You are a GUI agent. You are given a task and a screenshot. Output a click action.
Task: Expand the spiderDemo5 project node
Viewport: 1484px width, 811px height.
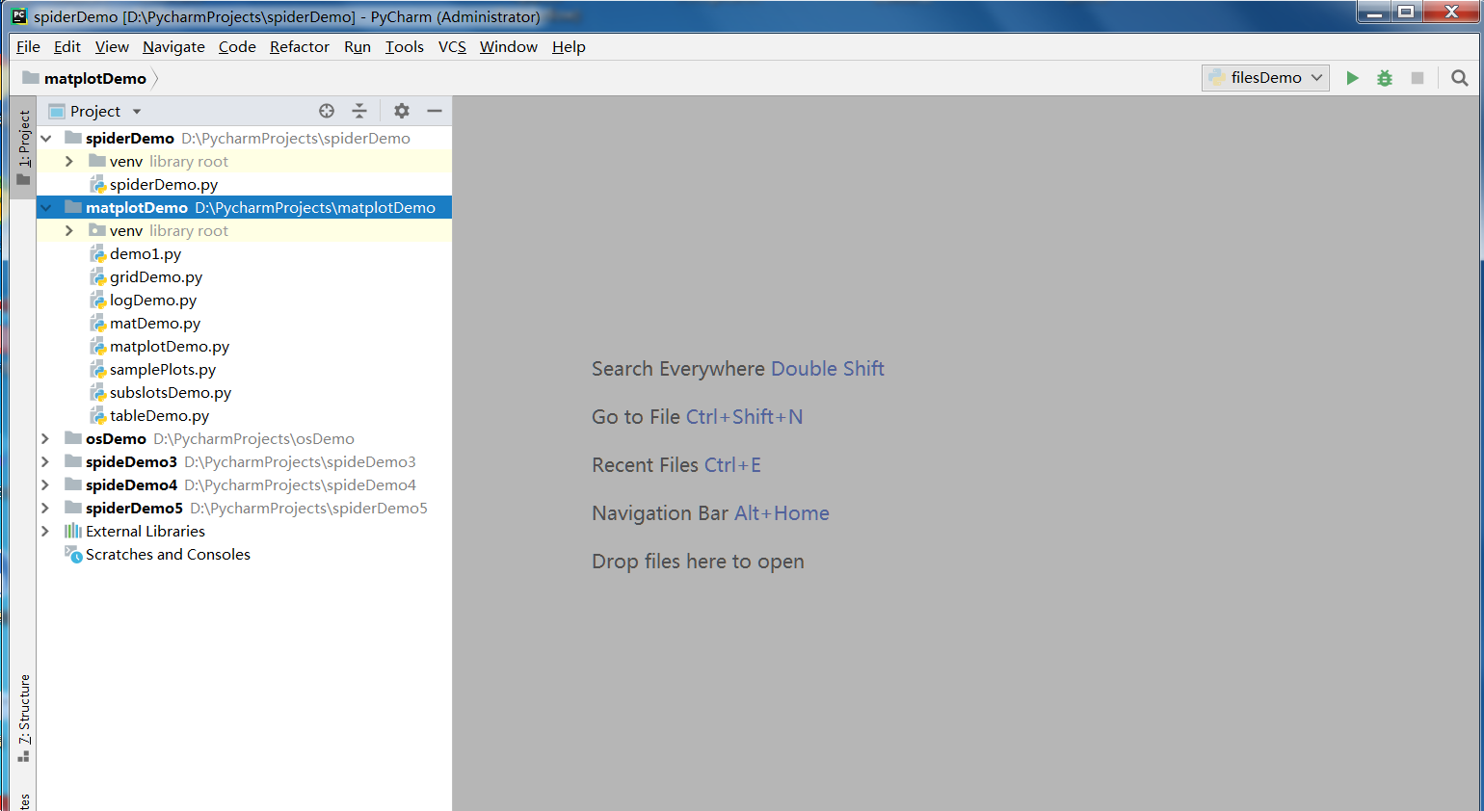tap(45, 508)
